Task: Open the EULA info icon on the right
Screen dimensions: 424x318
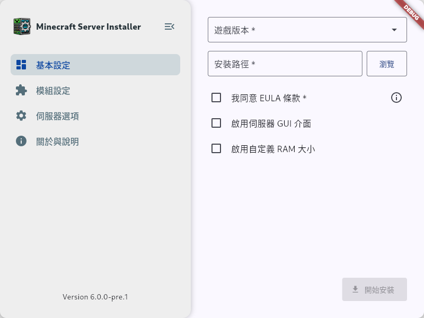Action: (396, 98)
